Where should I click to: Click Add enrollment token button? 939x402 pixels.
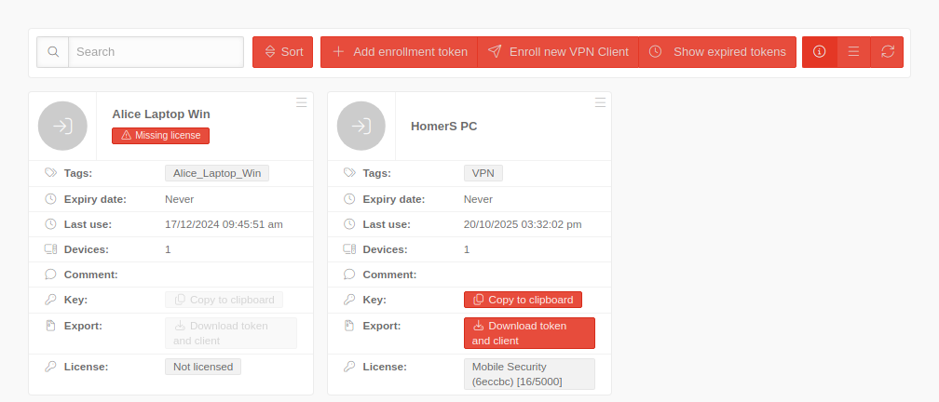[399, 52]
